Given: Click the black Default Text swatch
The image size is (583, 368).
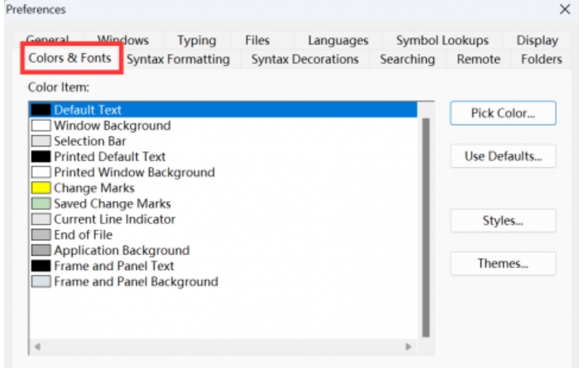Looking at the screenshot, I should pos(41,110).
